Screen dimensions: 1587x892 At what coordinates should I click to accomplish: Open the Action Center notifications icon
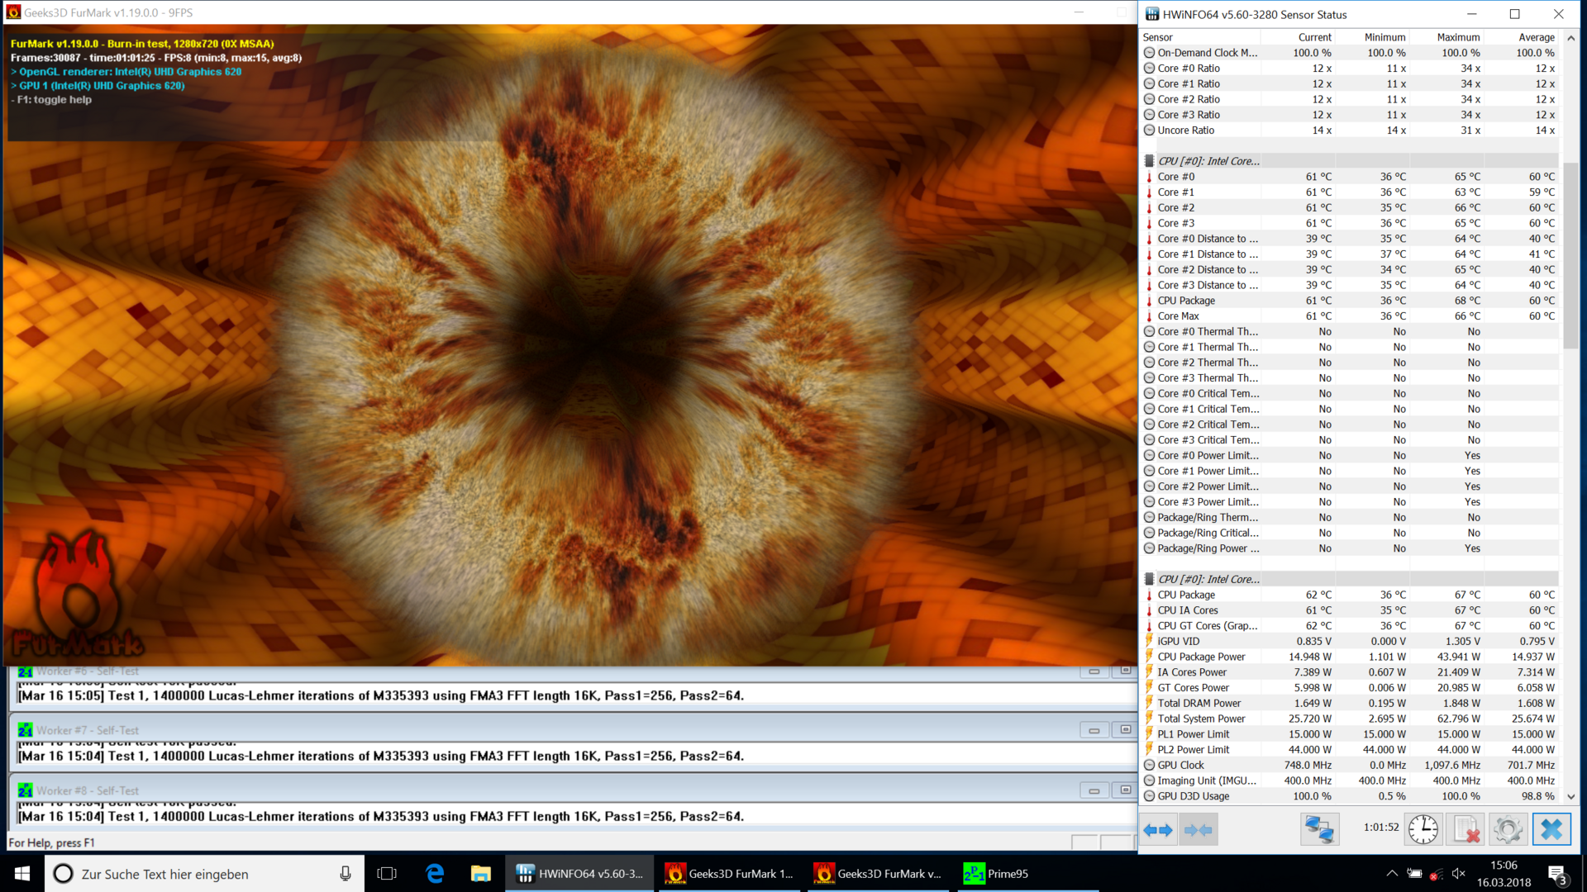pos(1557,874)
